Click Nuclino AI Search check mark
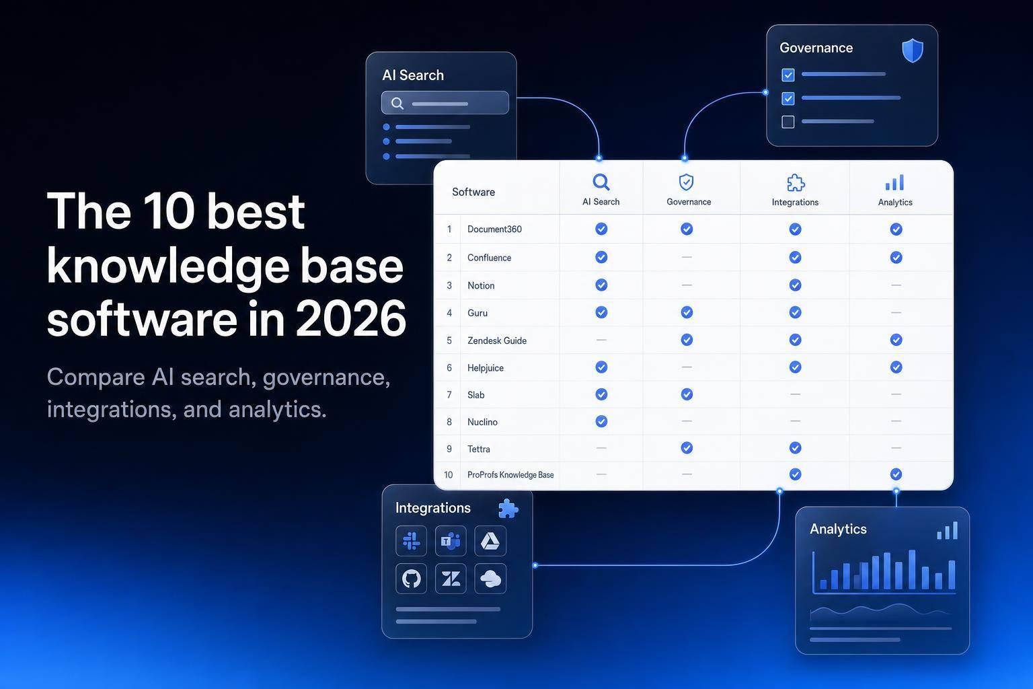The image size is (1033, 689). [x=601, y=421]
